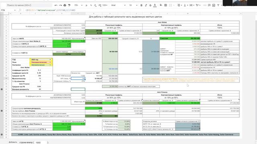Open the fill color picker
257x144 pixels.
click(161, 5)
